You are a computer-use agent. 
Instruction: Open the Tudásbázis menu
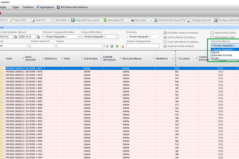pyautogui.click(x=28, y=7)
